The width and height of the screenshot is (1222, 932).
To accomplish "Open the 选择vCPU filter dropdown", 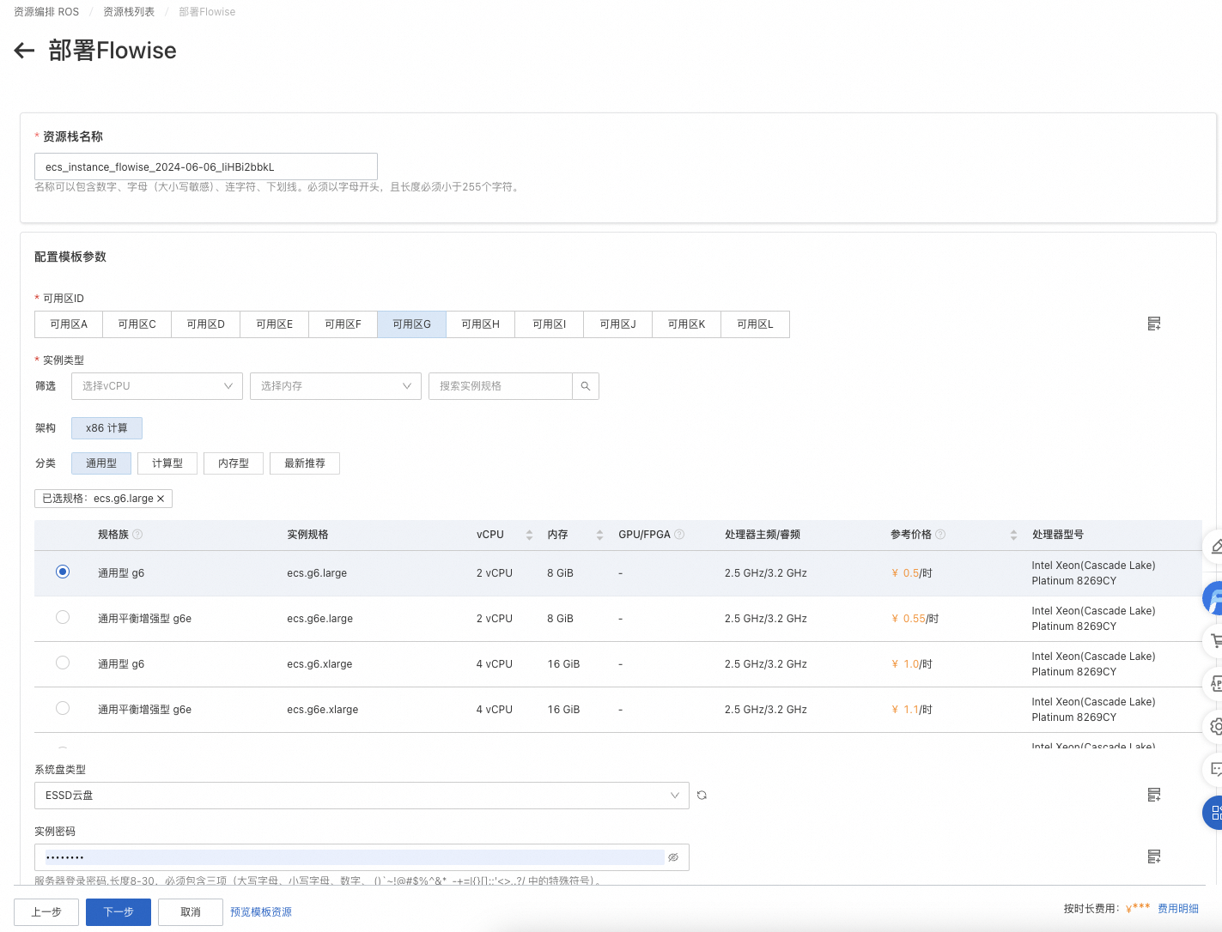I will click(157, 386).
